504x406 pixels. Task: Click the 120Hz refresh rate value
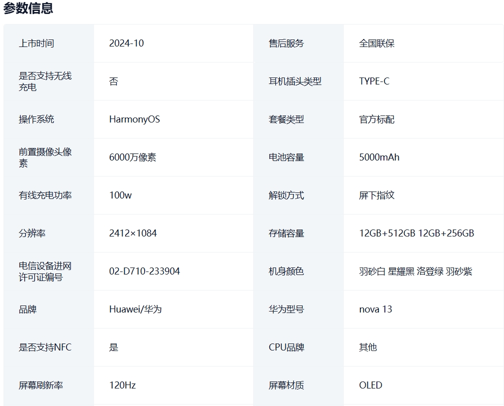(123, 385)
